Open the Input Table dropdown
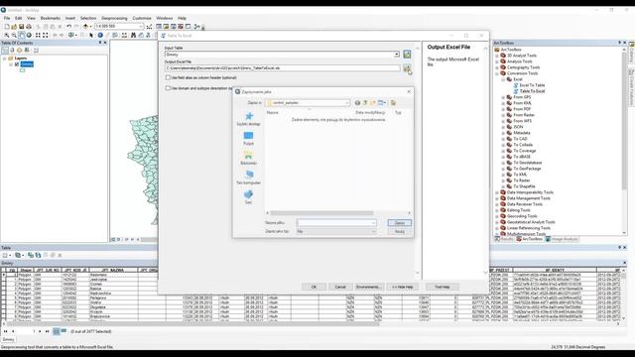The width and height of the screenshot is (635, 357). coord(397,55)
